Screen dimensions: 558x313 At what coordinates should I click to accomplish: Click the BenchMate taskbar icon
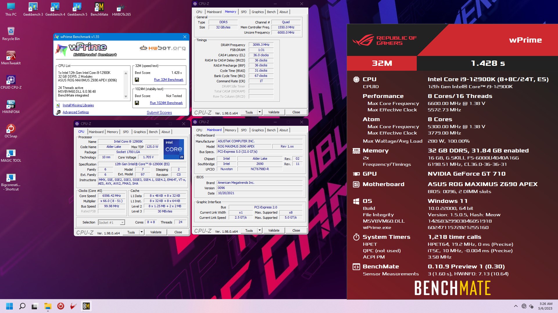tap(86, 306)
